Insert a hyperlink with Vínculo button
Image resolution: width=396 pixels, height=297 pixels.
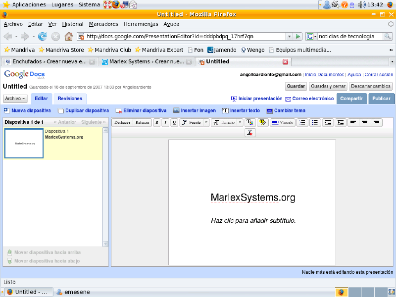click(x=283, y=122)
